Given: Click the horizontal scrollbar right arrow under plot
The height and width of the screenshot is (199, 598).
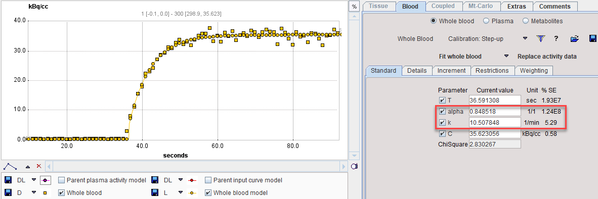Looking at the screenshot, I should [x=344, y=166].
